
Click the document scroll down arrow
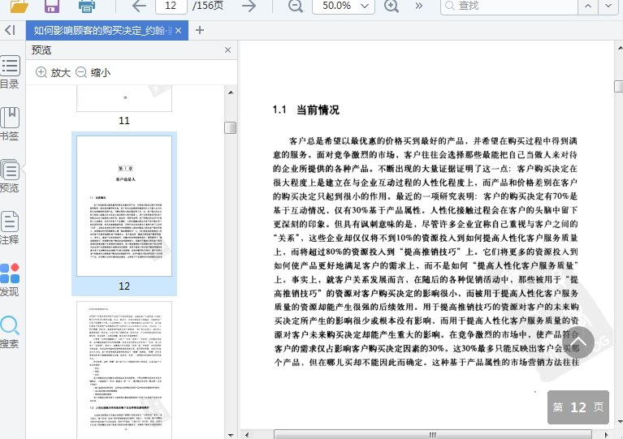pyautogui.click(x=620, y=421)
